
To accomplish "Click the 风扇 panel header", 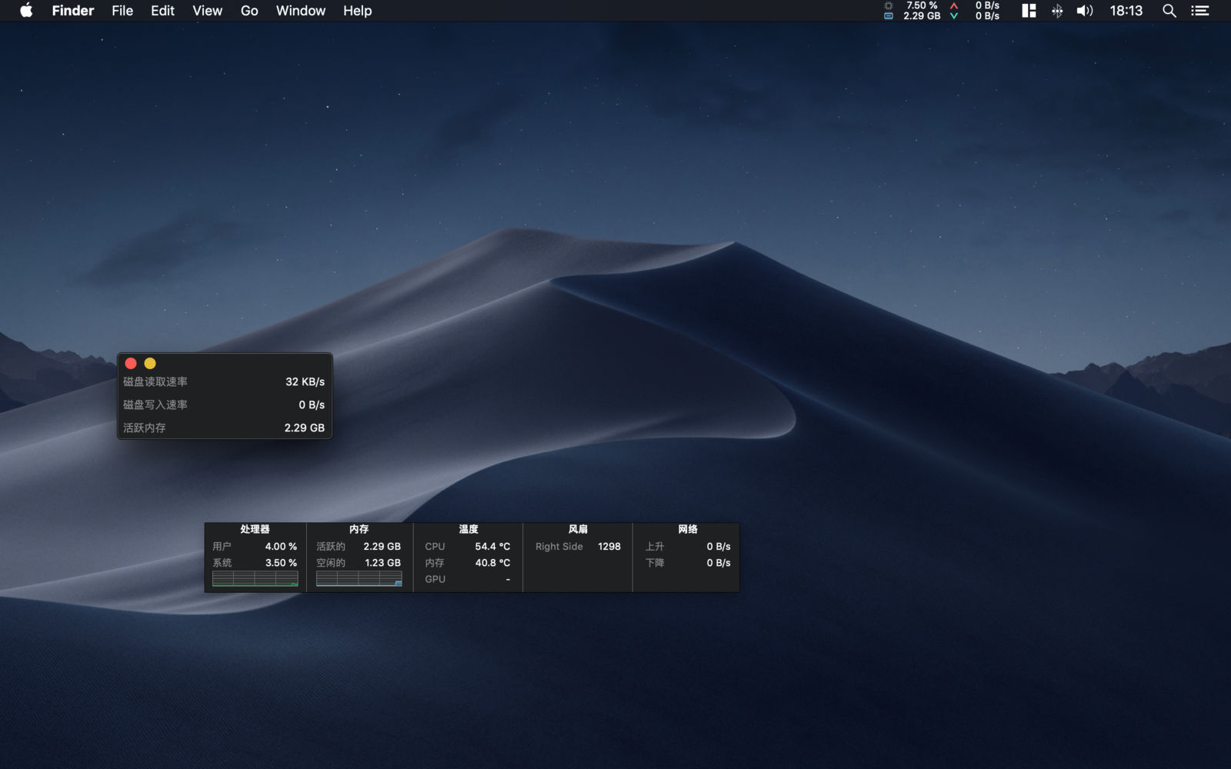I will tap(578, 529).
